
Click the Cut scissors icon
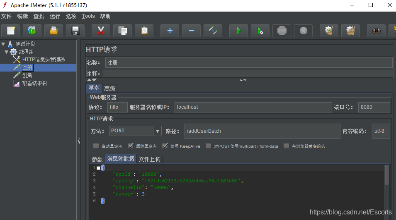pyautogui.click(x=101, y=31)
